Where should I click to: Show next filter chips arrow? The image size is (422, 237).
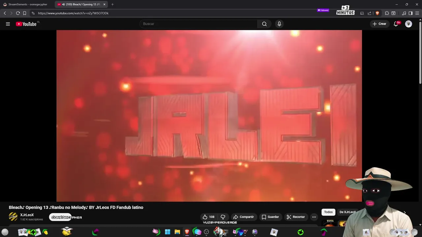tap(405, 213)
